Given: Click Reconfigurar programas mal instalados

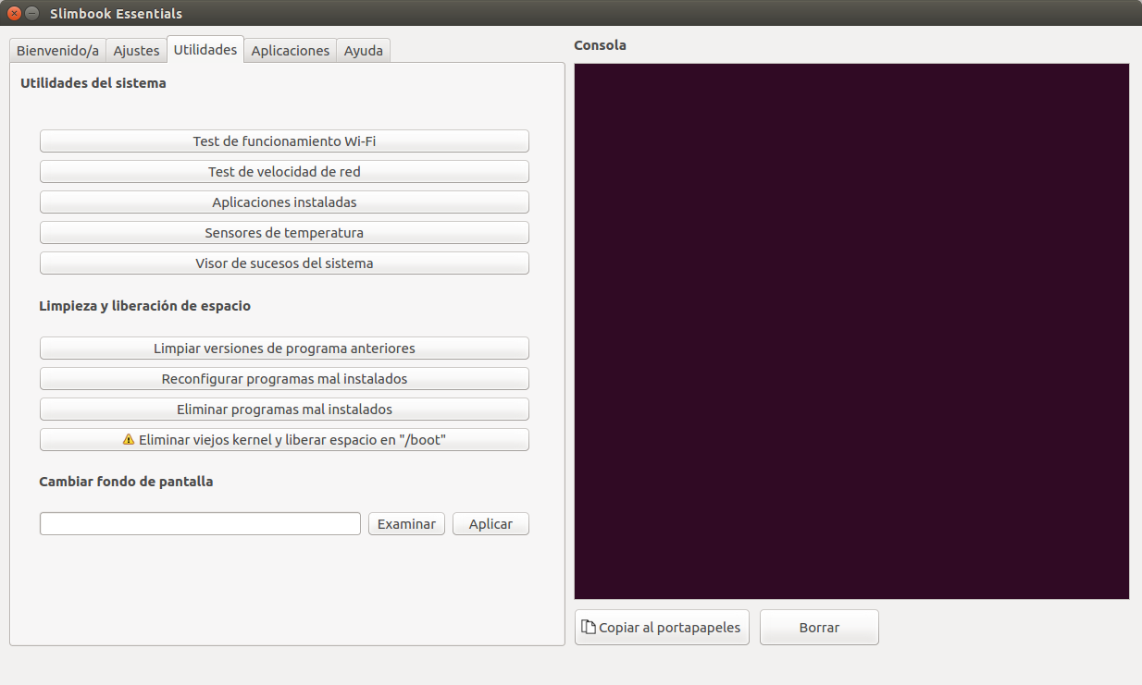Looking at the screenshot, I should pos(284,379).
